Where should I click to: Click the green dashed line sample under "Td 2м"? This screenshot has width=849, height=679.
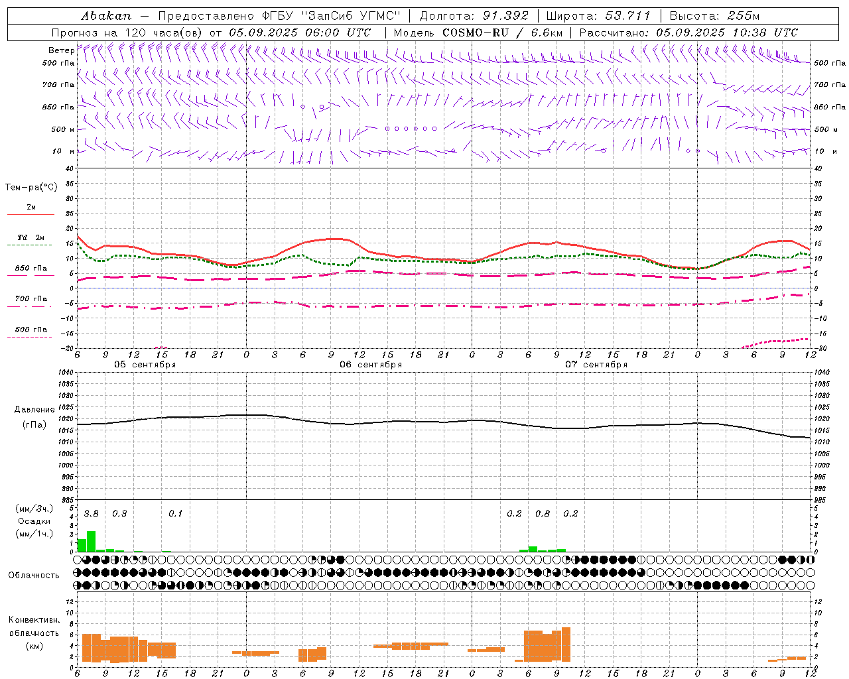29,245
